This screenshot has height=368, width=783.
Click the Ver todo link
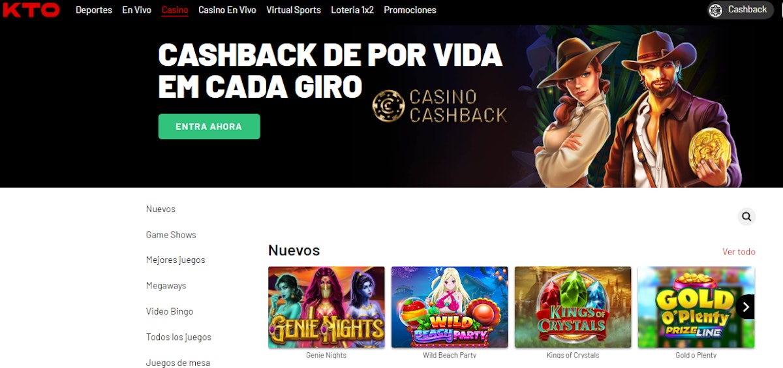tap(739, 252)
